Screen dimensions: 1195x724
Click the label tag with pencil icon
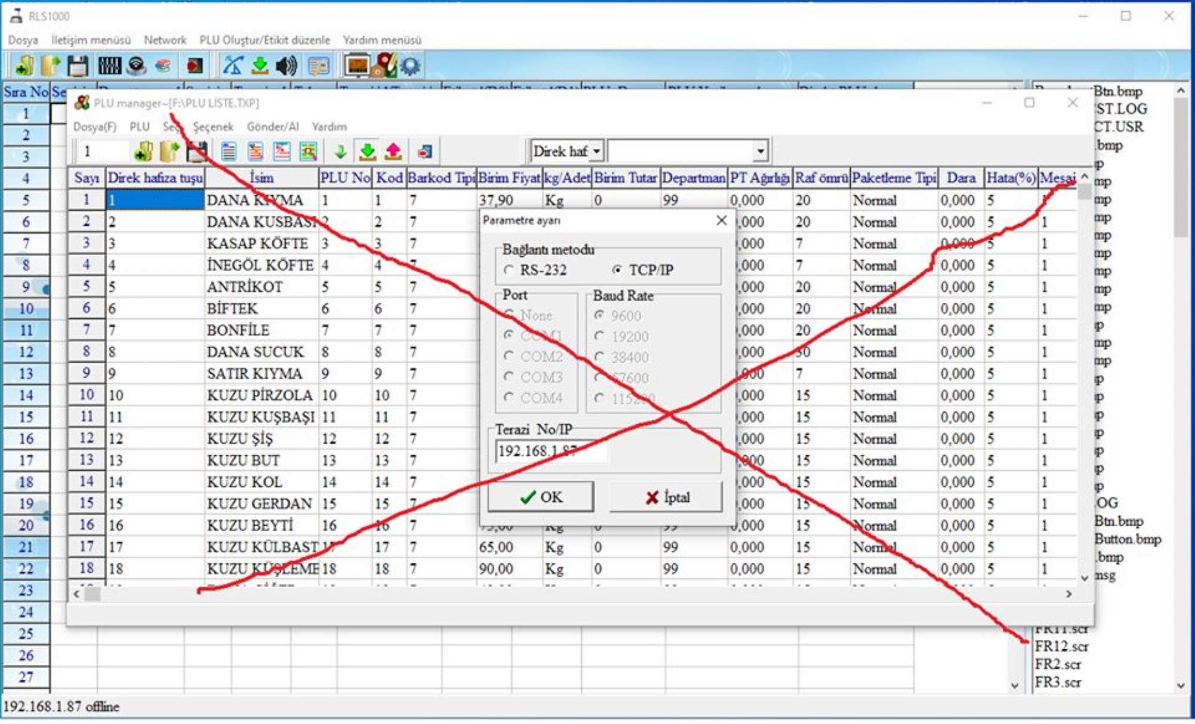coord(384,65)
